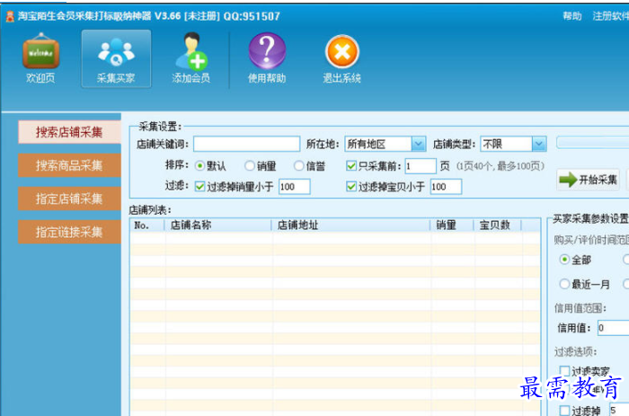Click the page count input after 只采集前
Viewport: 629px width, 416px height.
pyautogui.click(x=421, y=165)
